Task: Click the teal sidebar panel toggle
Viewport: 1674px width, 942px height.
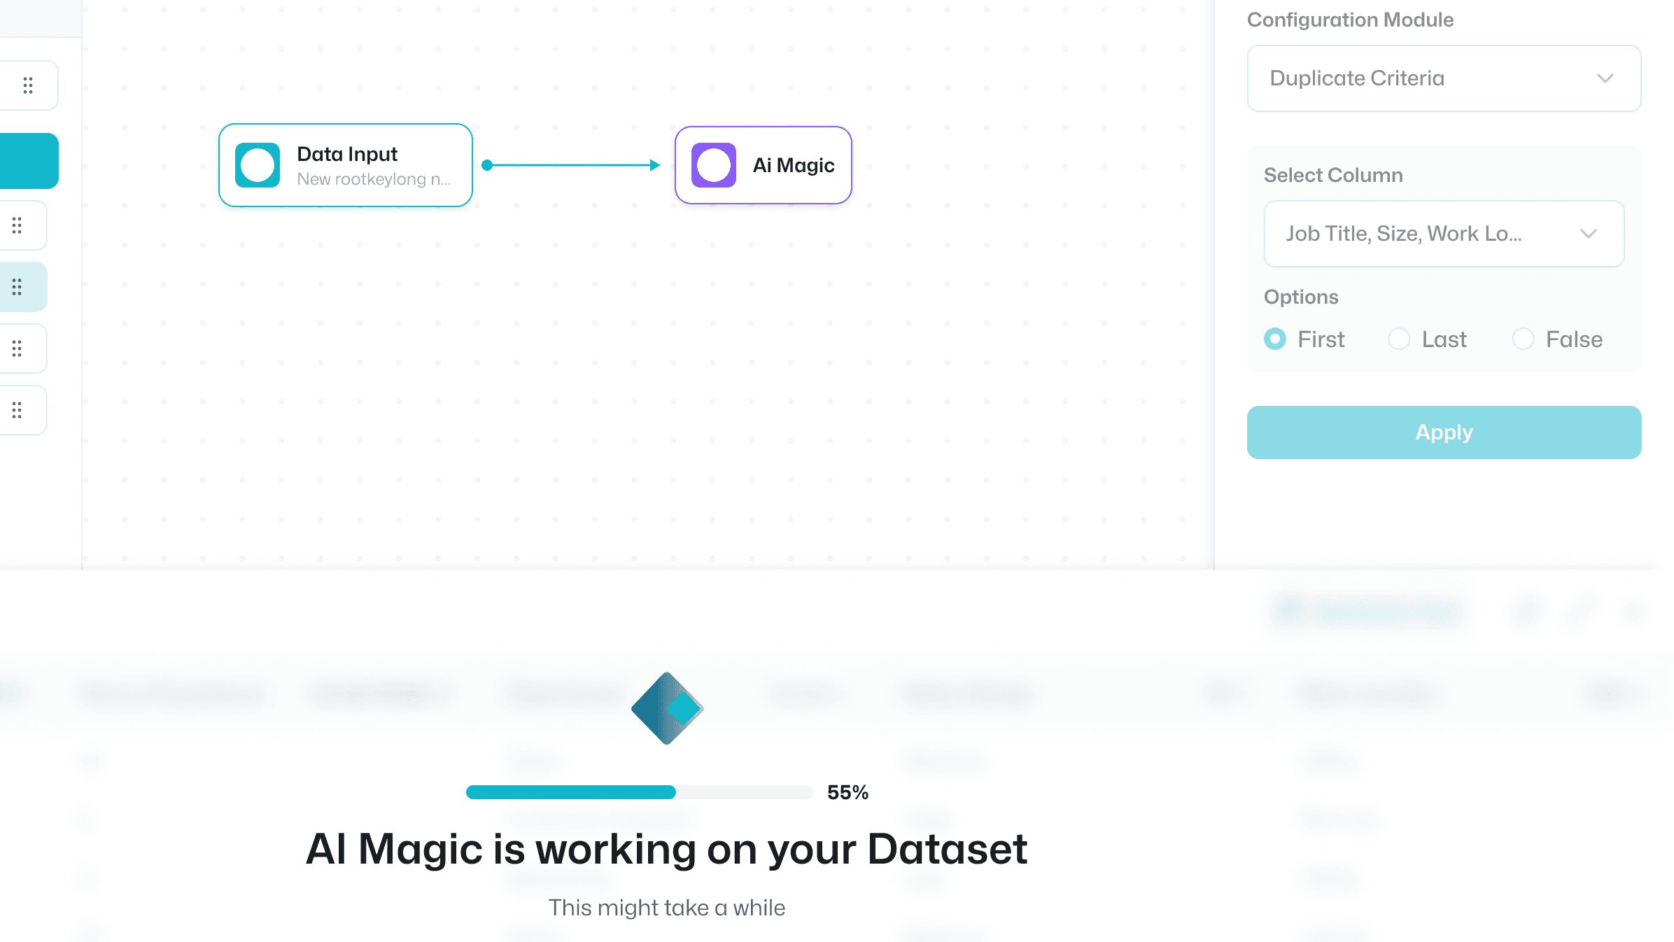Action: pos(27,161)
